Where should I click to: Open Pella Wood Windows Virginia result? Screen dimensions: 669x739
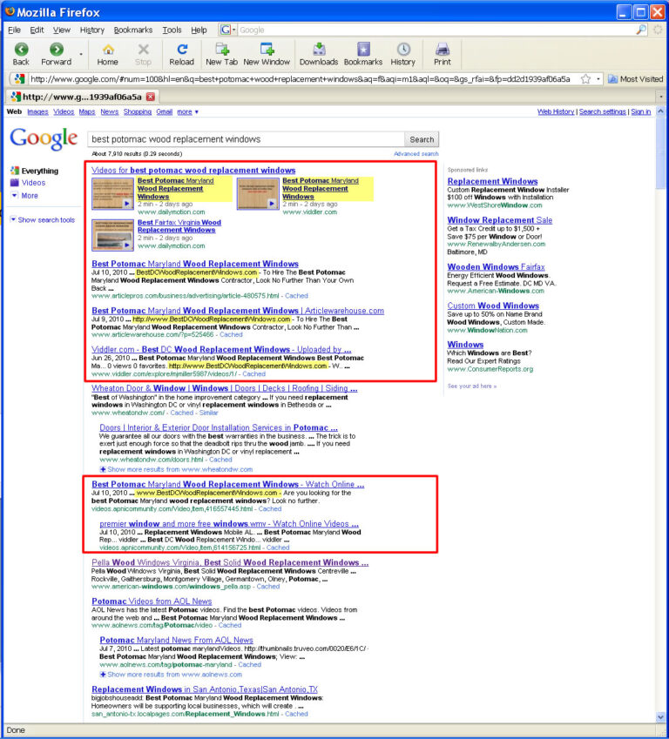(x=230, y=562)
